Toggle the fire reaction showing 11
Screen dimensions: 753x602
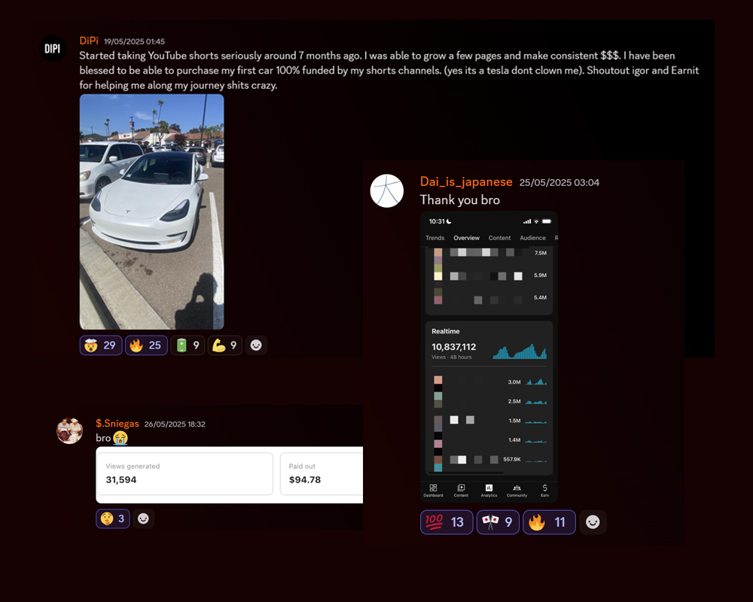tap(549, 522)
